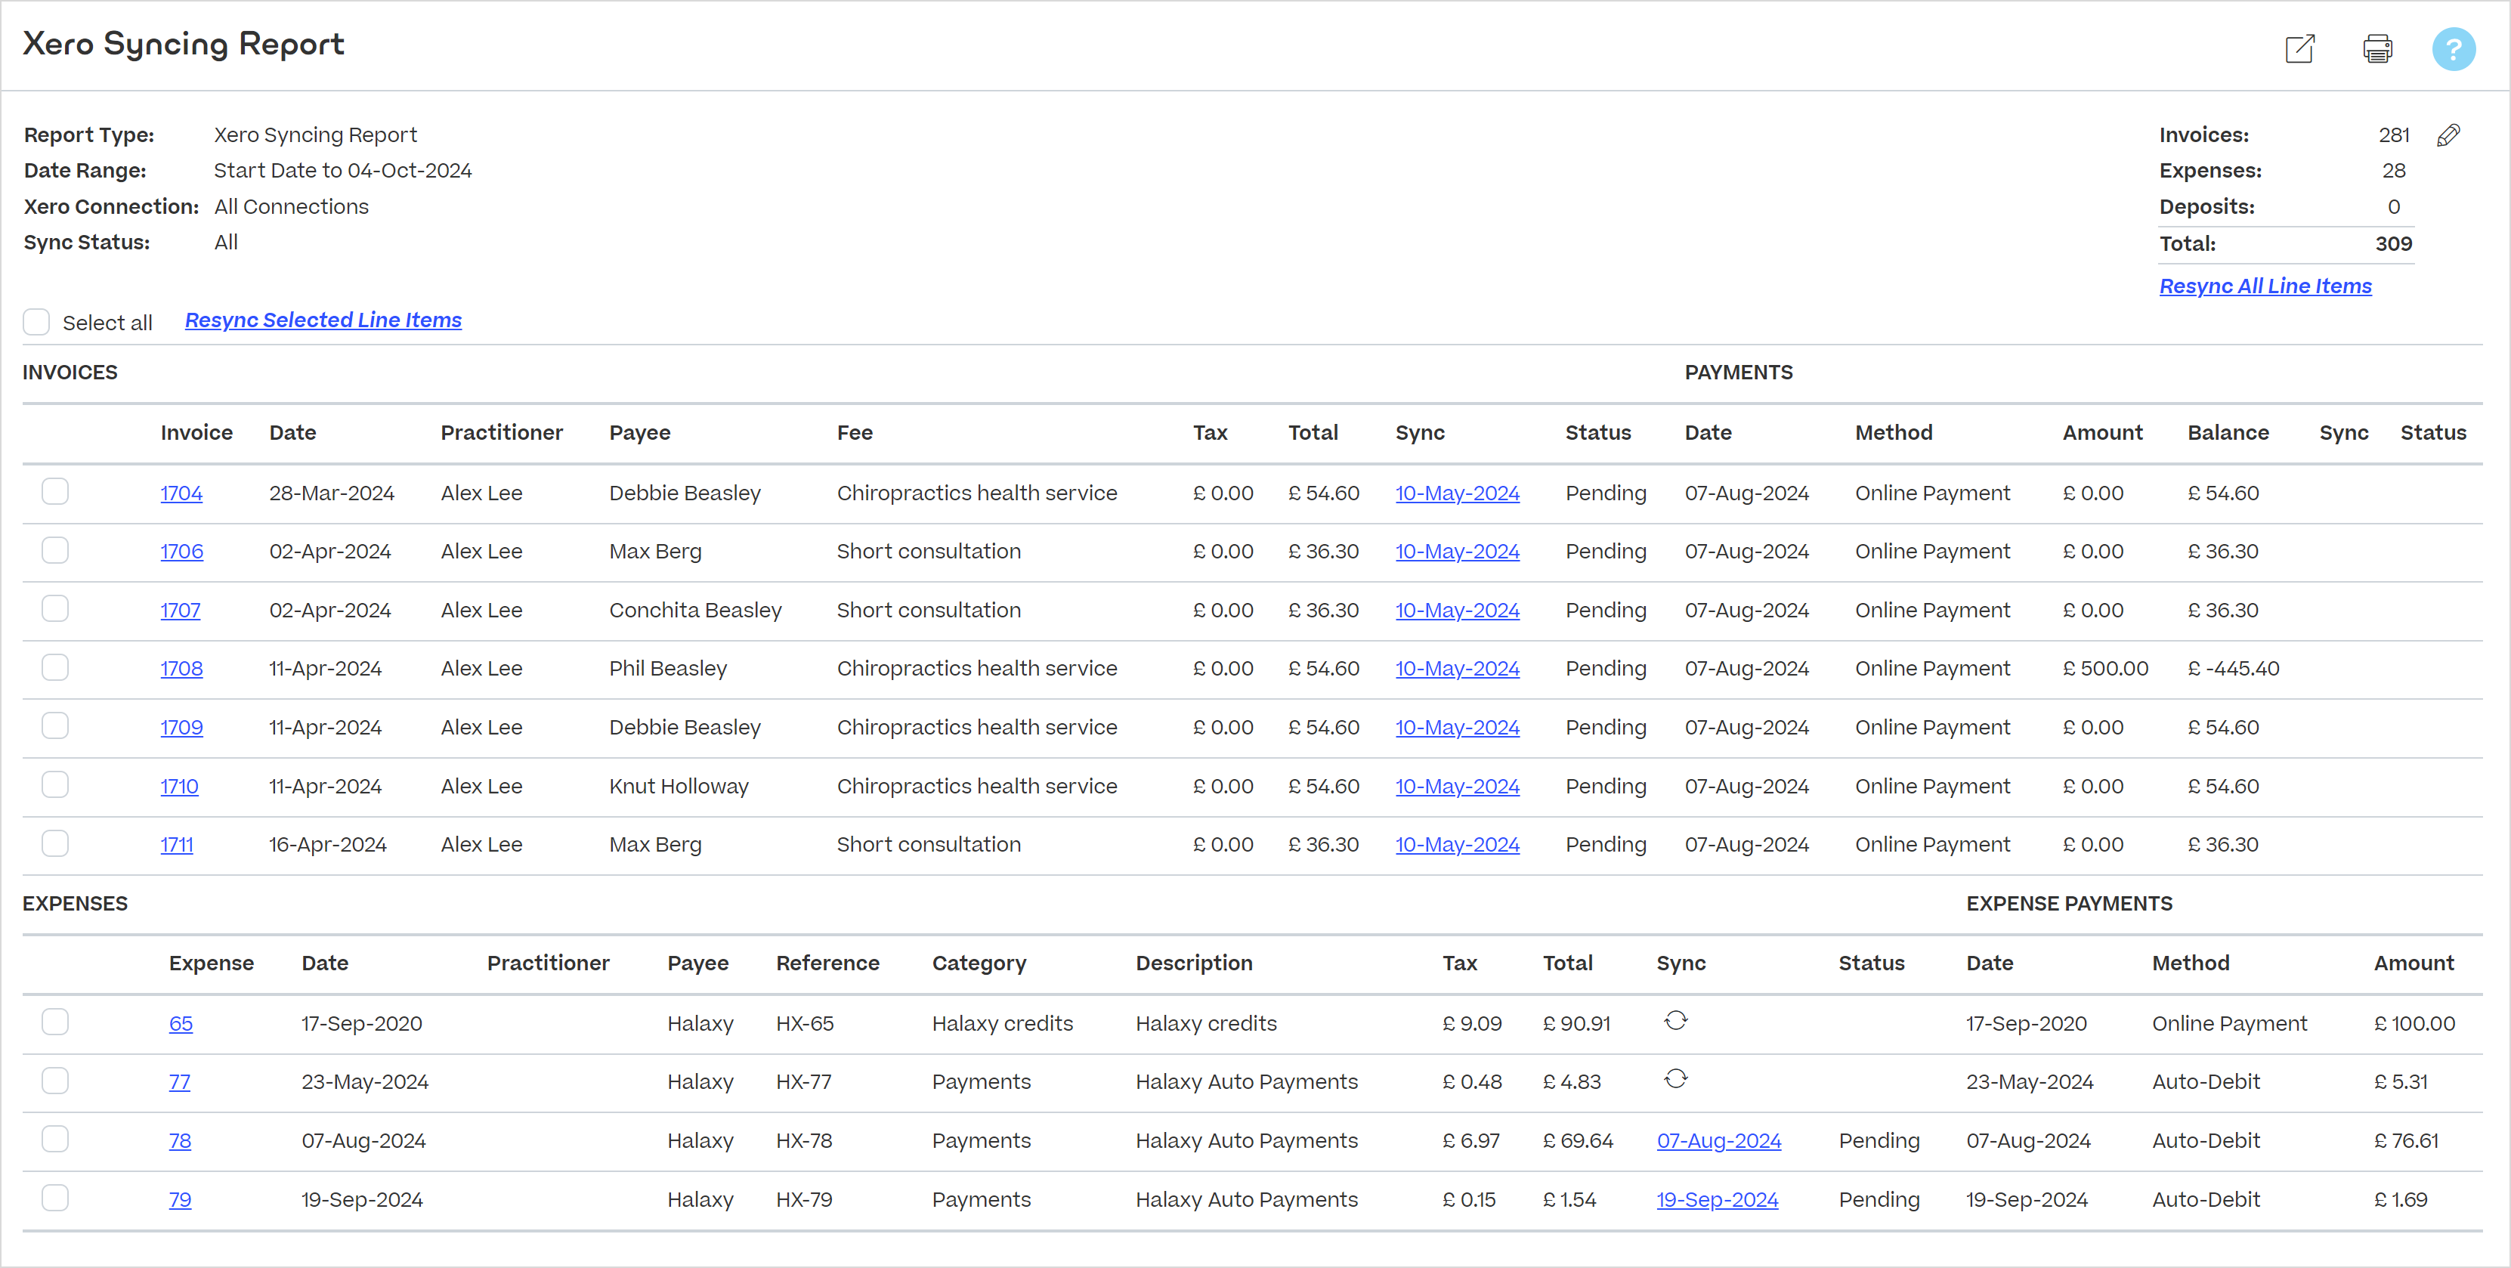The width and height of the screenshot is (2511, 1268).
Task: Click the pencil edit icon beside Invoices
Action: click(2448, 135)
